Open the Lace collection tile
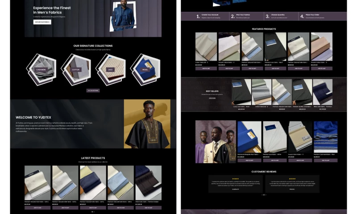 pos(110,70)
